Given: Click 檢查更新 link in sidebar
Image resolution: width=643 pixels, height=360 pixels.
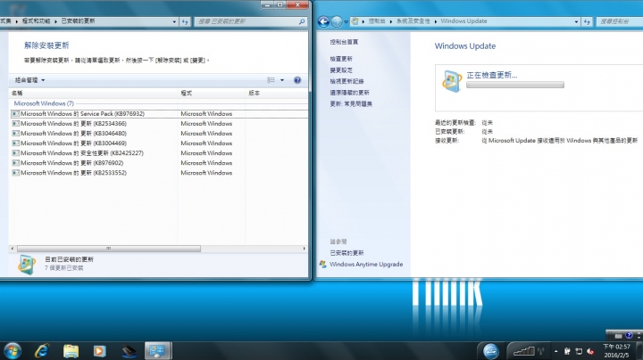Looking at the screenshot, I should (341, 59).
